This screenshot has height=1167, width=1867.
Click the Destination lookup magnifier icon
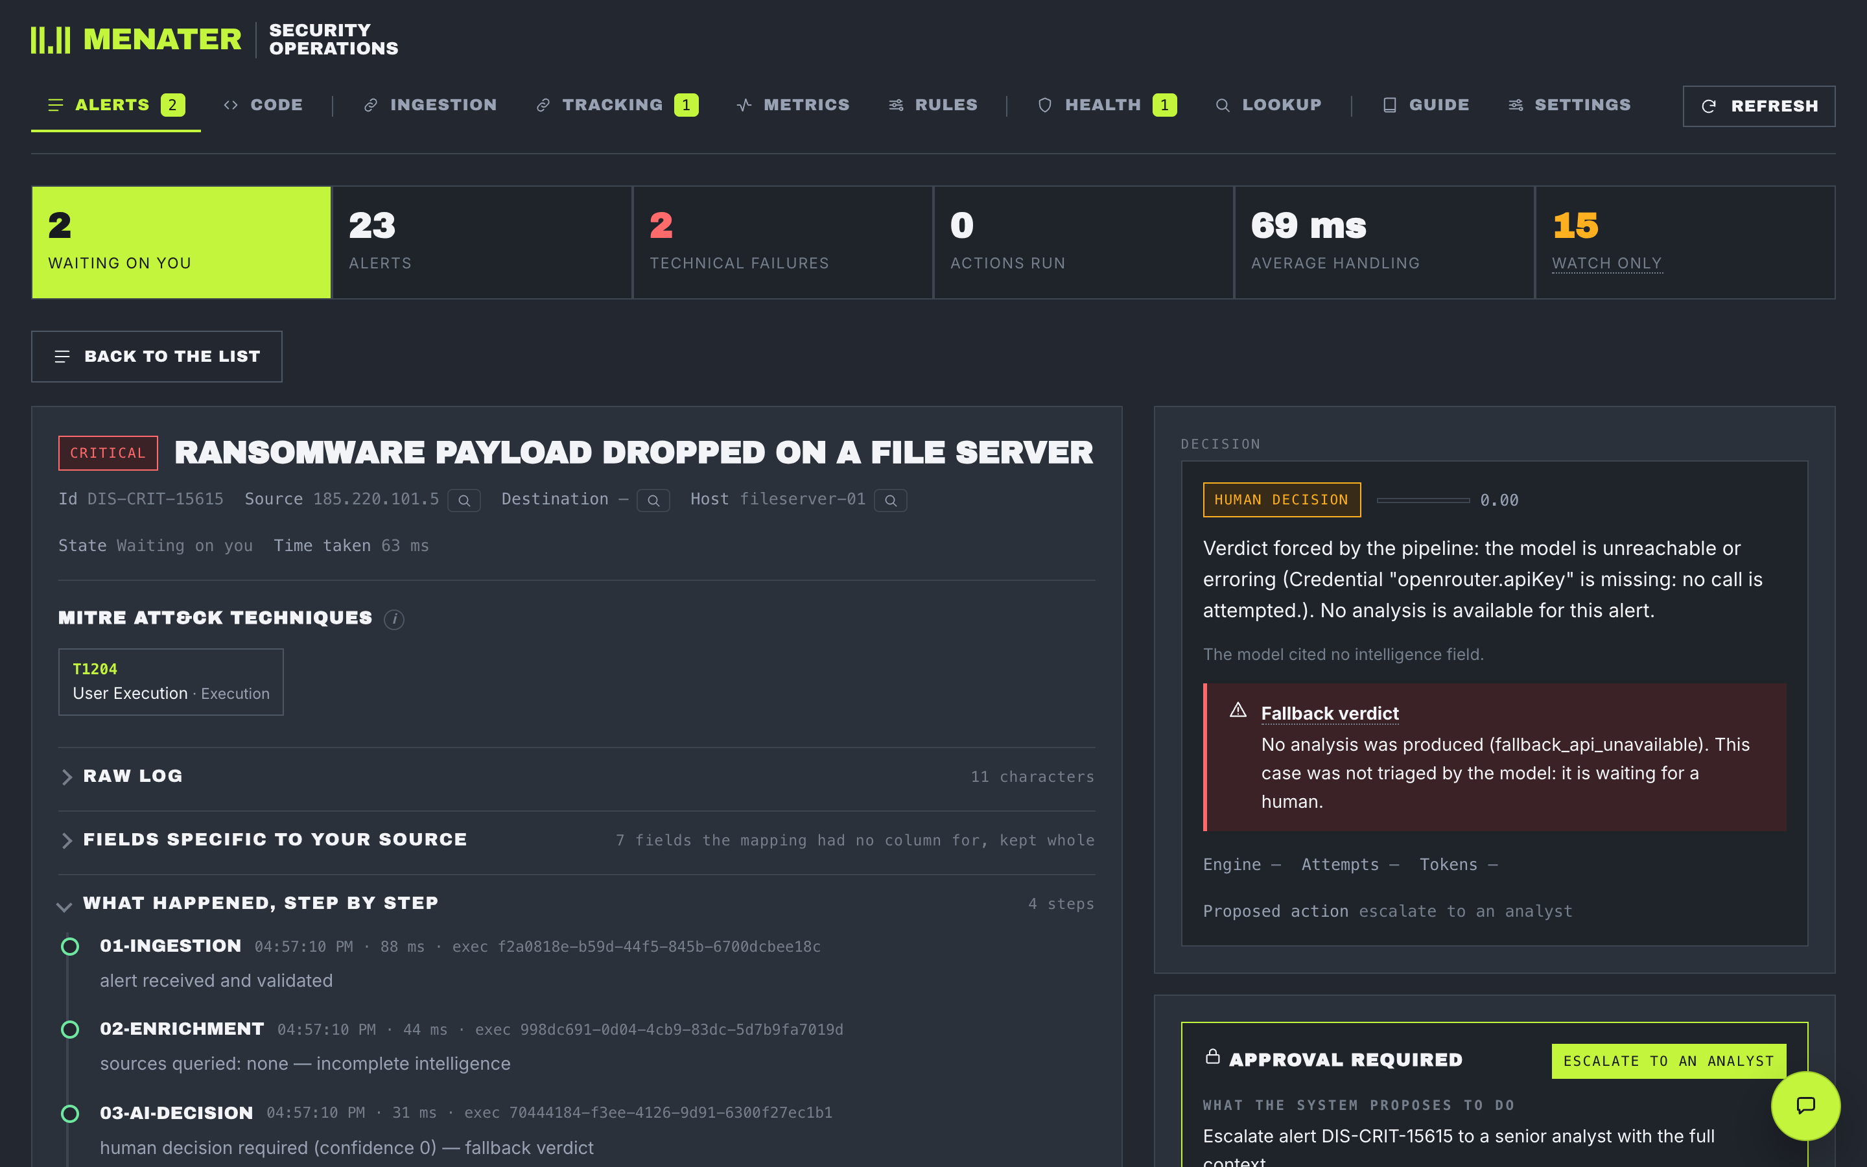(653, 500)
